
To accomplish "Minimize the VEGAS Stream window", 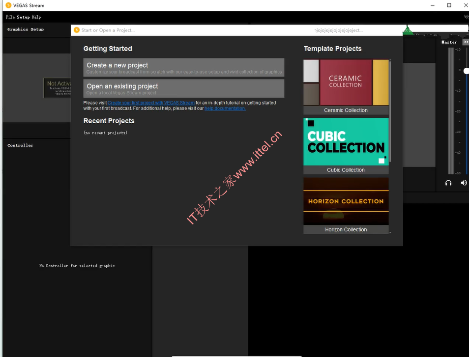I will click(x=433, y=5).
